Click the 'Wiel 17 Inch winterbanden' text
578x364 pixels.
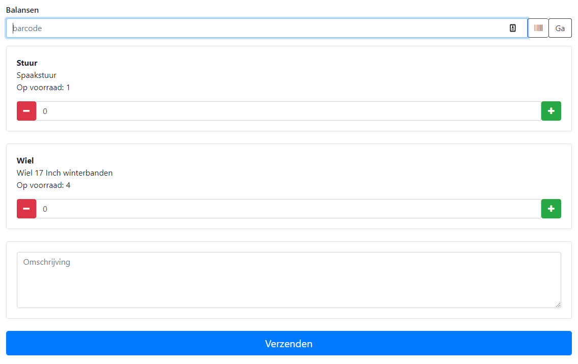point(65,173)
